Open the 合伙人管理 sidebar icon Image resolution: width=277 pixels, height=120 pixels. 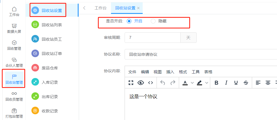click(x=14, y=60)
